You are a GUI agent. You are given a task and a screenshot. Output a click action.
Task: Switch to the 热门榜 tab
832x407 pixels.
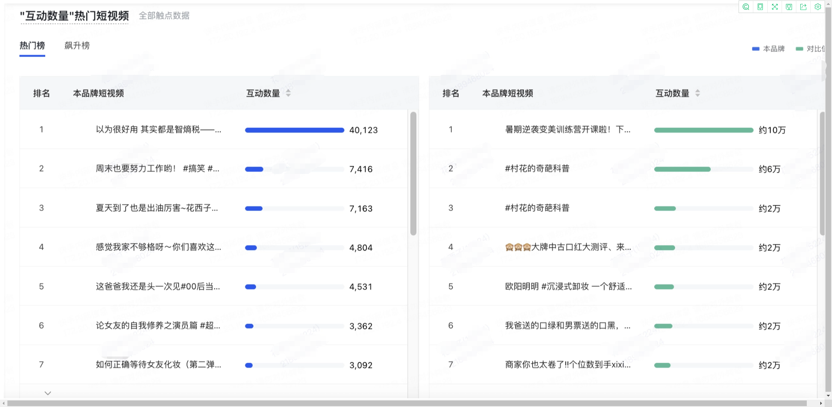pos(32,46)
